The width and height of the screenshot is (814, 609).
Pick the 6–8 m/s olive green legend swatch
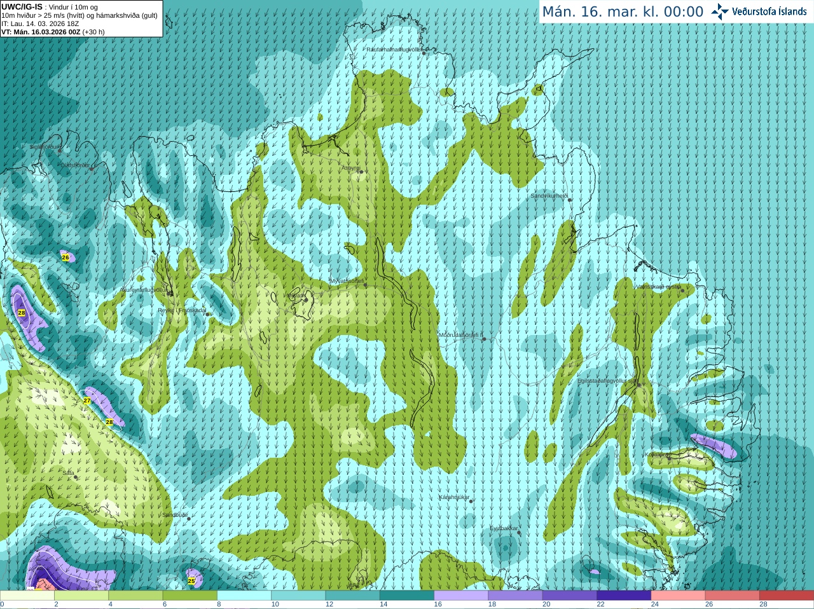[190, 596]
